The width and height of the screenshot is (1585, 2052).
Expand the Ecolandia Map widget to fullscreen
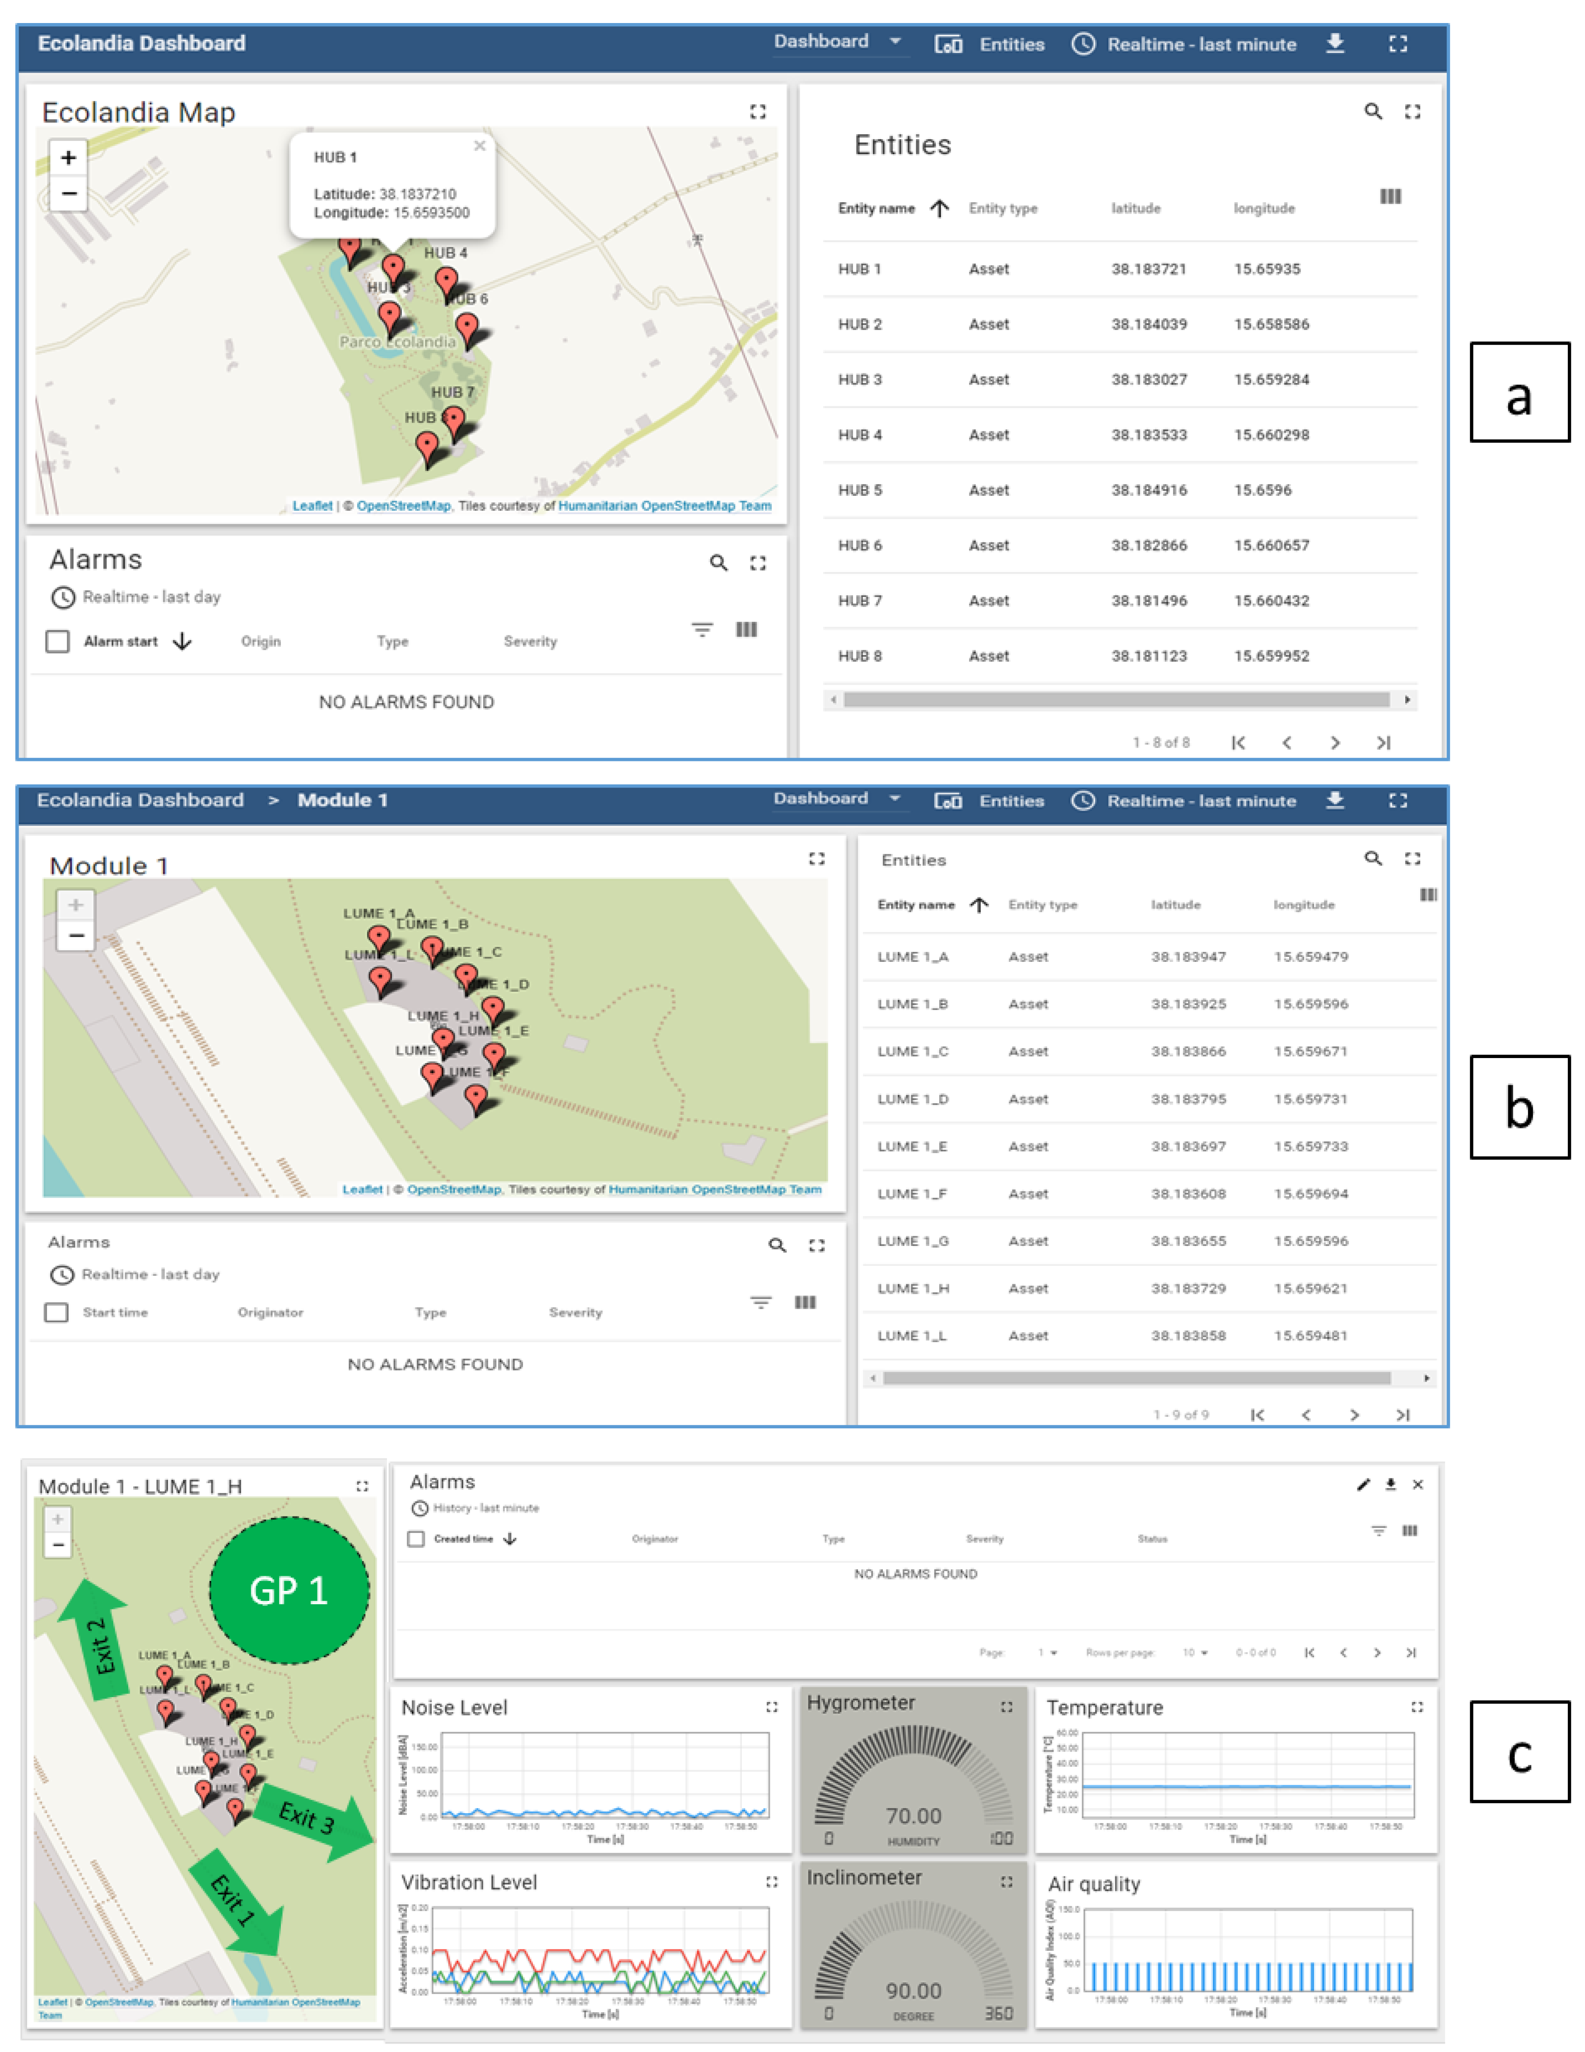[x=757, y=112]
